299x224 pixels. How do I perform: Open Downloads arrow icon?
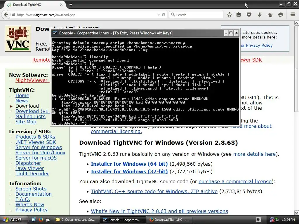point(260,15)
